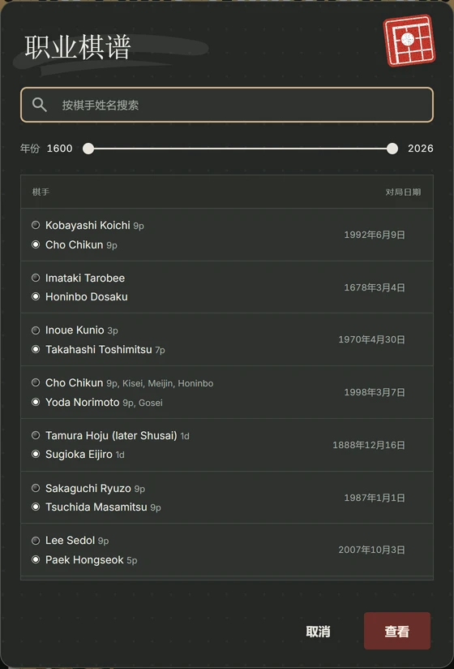The image size is (454, 669).
Task: Select Inoue Kunio 3p entry
Action: click(82, 330)
